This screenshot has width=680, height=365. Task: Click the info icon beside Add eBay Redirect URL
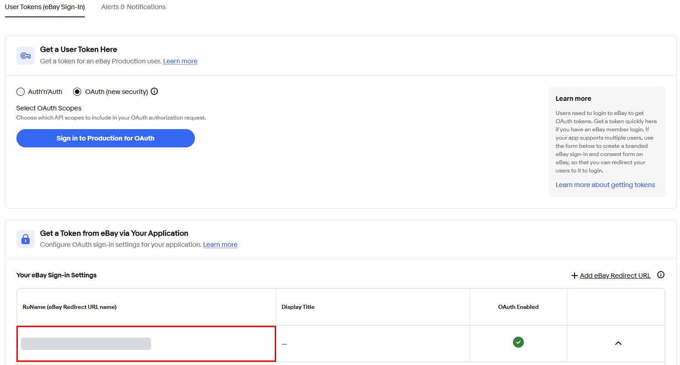(x=661, y=275)
